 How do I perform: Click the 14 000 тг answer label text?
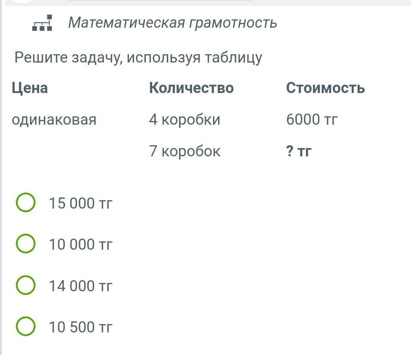(81, 286)
